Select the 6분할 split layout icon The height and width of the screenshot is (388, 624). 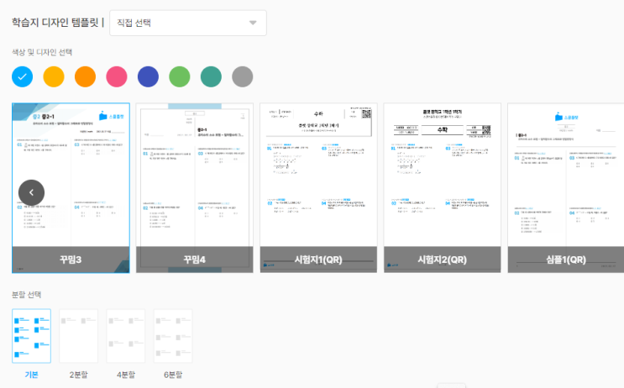tap(173, 336)
